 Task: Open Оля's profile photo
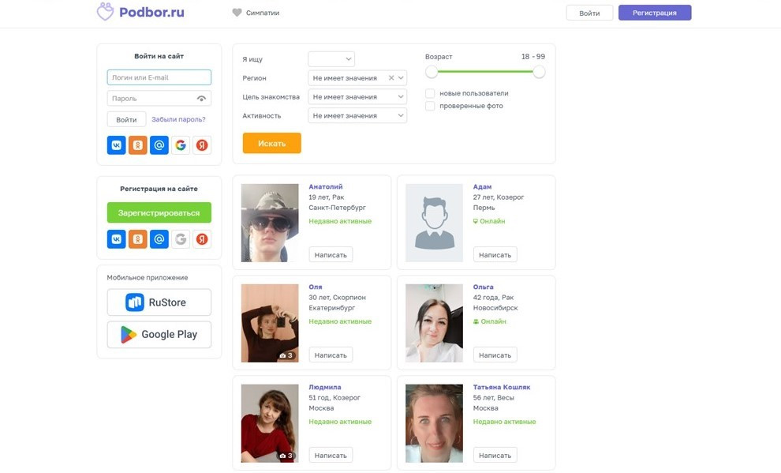pos(270,323)
